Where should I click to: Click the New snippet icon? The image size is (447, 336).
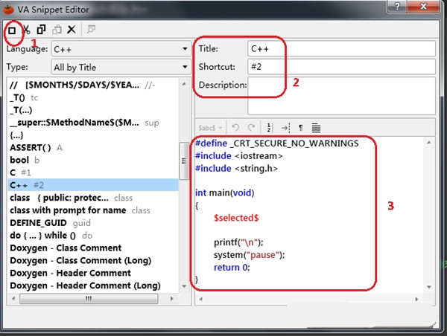(x=12, y=30)
